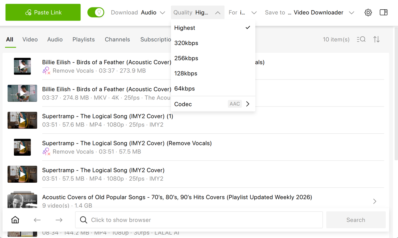The height and width of the screenshot is (238, 398).
Task: Select 128kbps quality option
Action: (213, 73)
